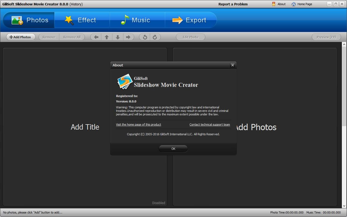Viewport: 347px width, 217px height.
Task: Click the Effect tab star wand icon
Action: (69, 20)
